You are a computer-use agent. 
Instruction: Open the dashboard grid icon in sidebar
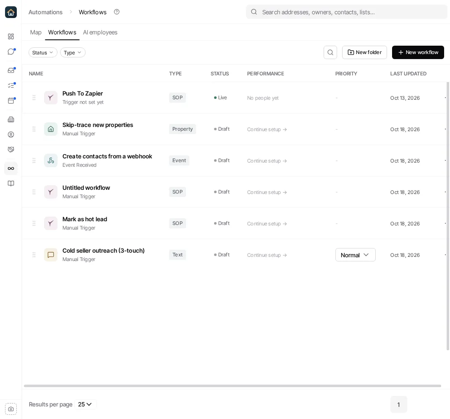coord(11,36)
